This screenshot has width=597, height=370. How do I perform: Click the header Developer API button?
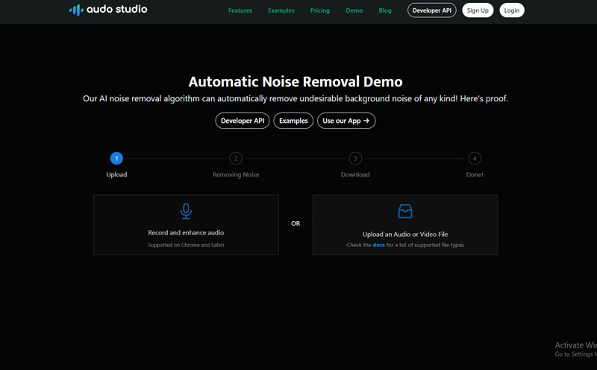click(432, 10)
